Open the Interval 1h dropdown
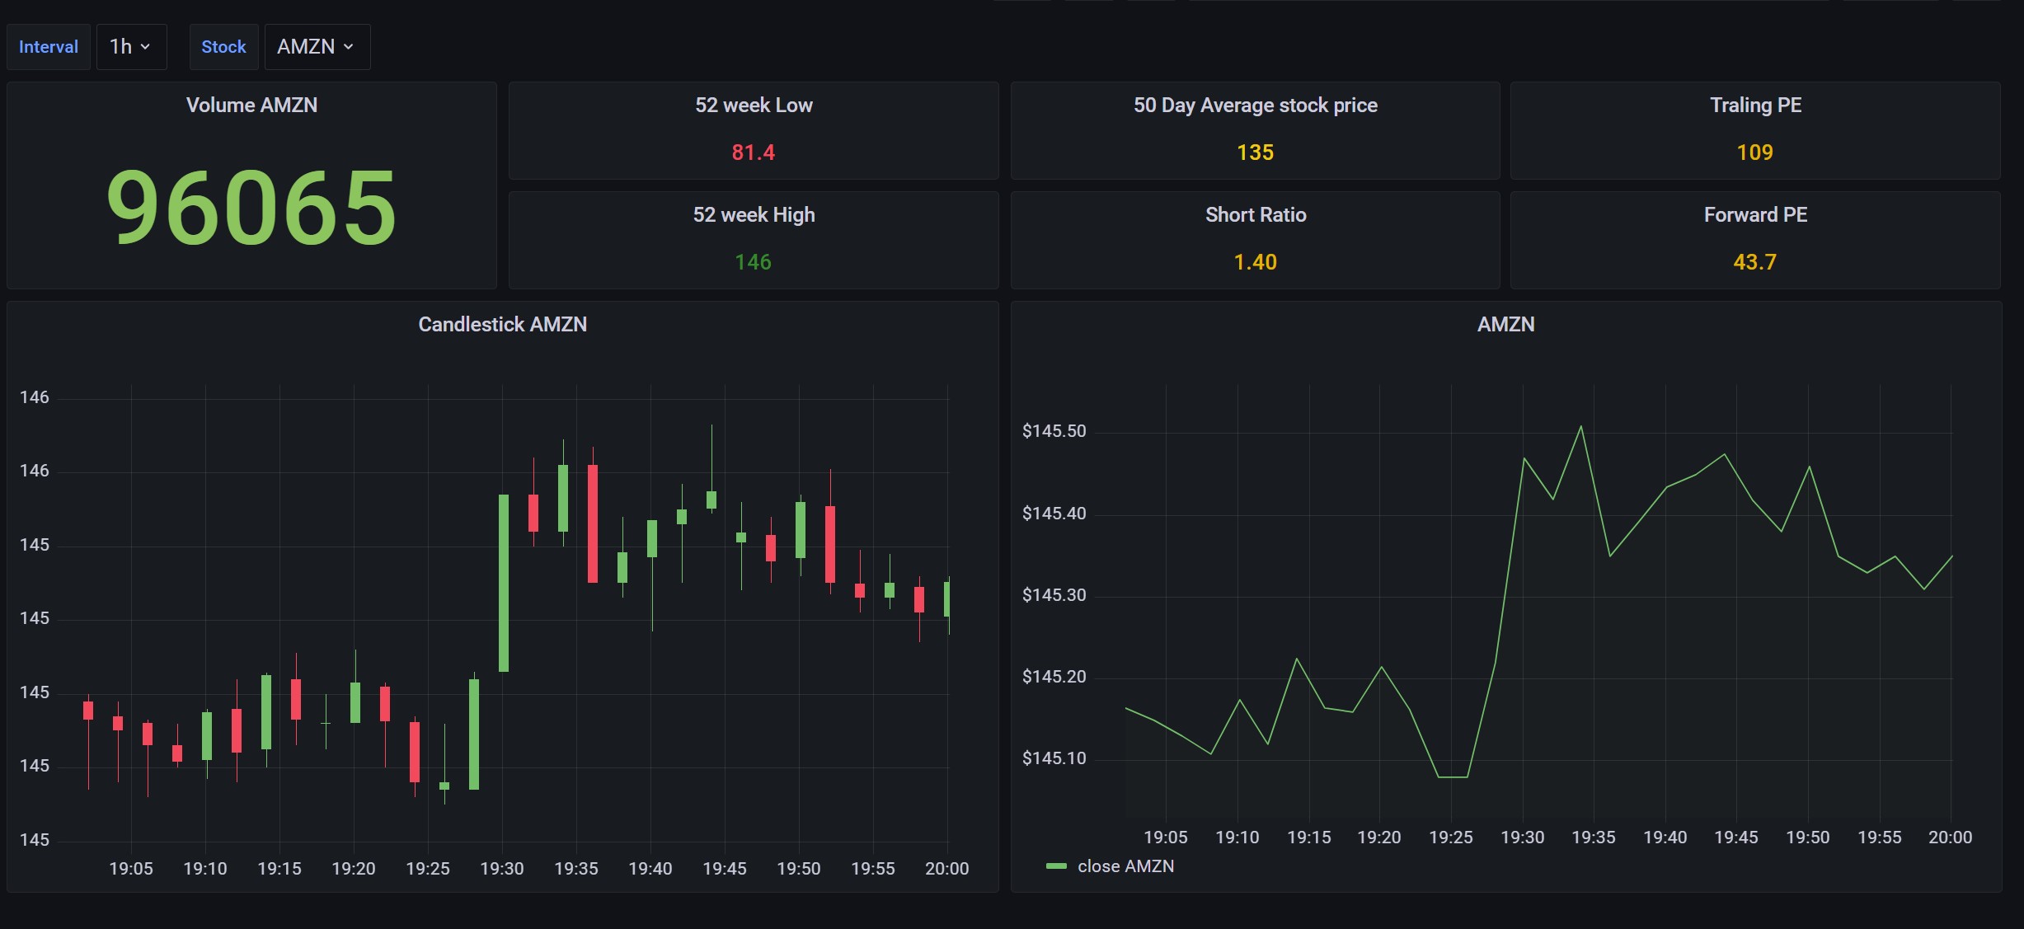Image resolution: width=2024 pixels, height=929 pixels. point(131,47)
